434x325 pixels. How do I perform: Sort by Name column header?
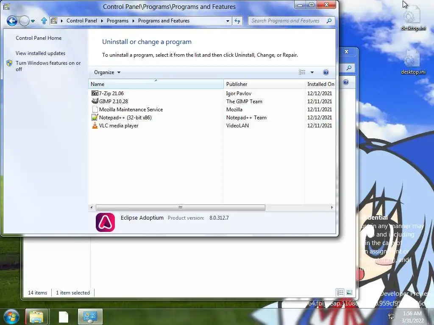[x=156, y=84]
